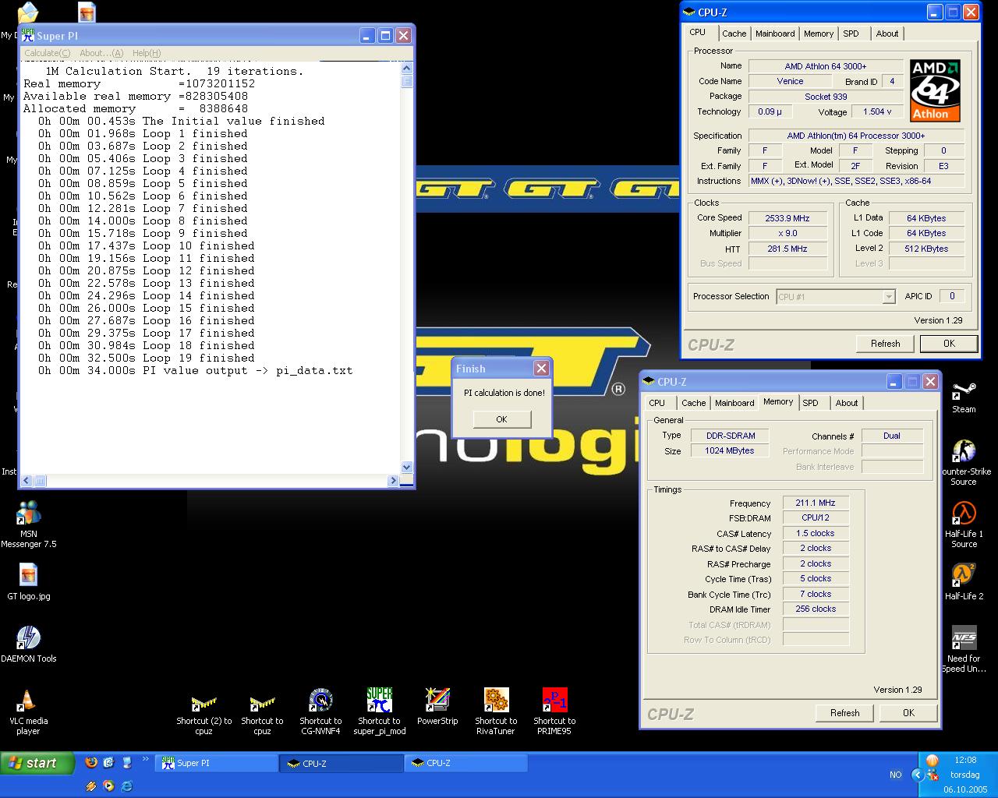Switch to CPU tab in lower CPU-Z window
The height and width of the screenshot is (798, 998).
coord(657,403)
